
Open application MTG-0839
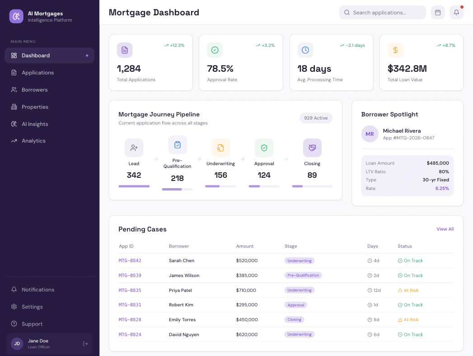click(x=130, y=275)
